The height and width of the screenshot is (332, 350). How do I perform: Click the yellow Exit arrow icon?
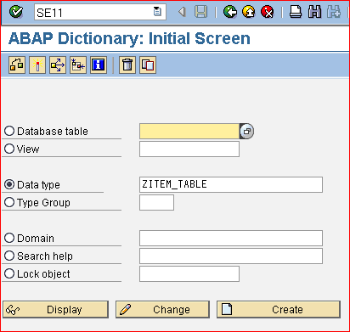click(x=249, y=12)
